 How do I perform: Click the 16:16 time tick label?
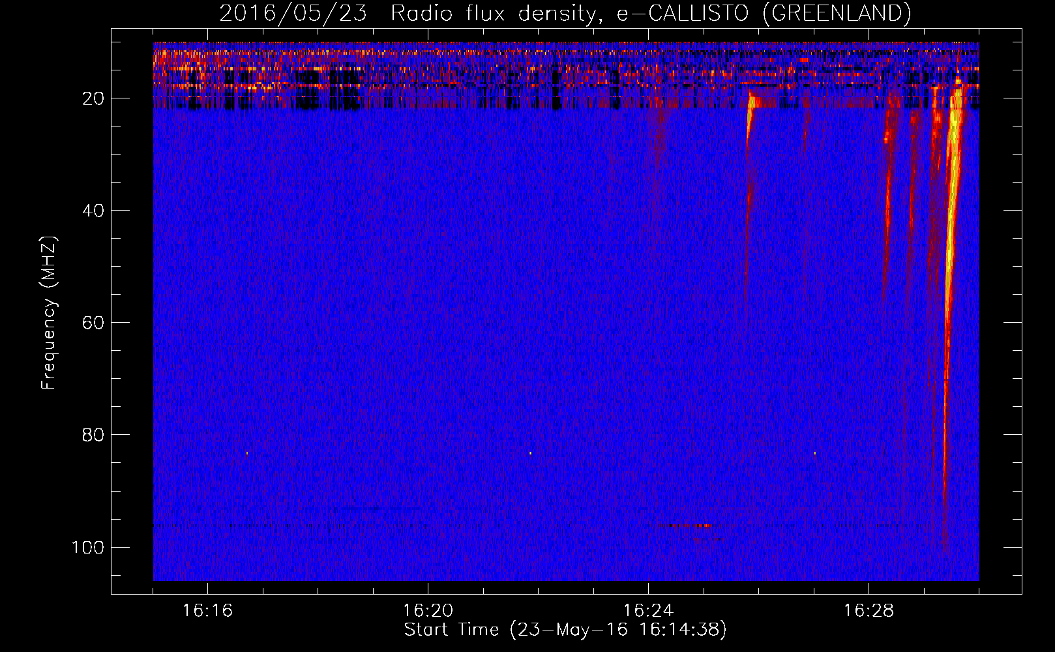pos(208,610)
